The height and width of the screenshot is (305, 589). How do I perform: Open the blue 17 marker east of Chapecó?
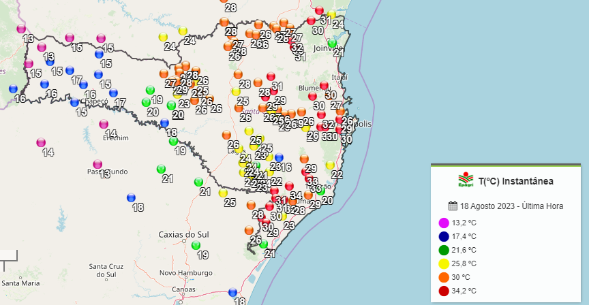(x=113, y=93)
